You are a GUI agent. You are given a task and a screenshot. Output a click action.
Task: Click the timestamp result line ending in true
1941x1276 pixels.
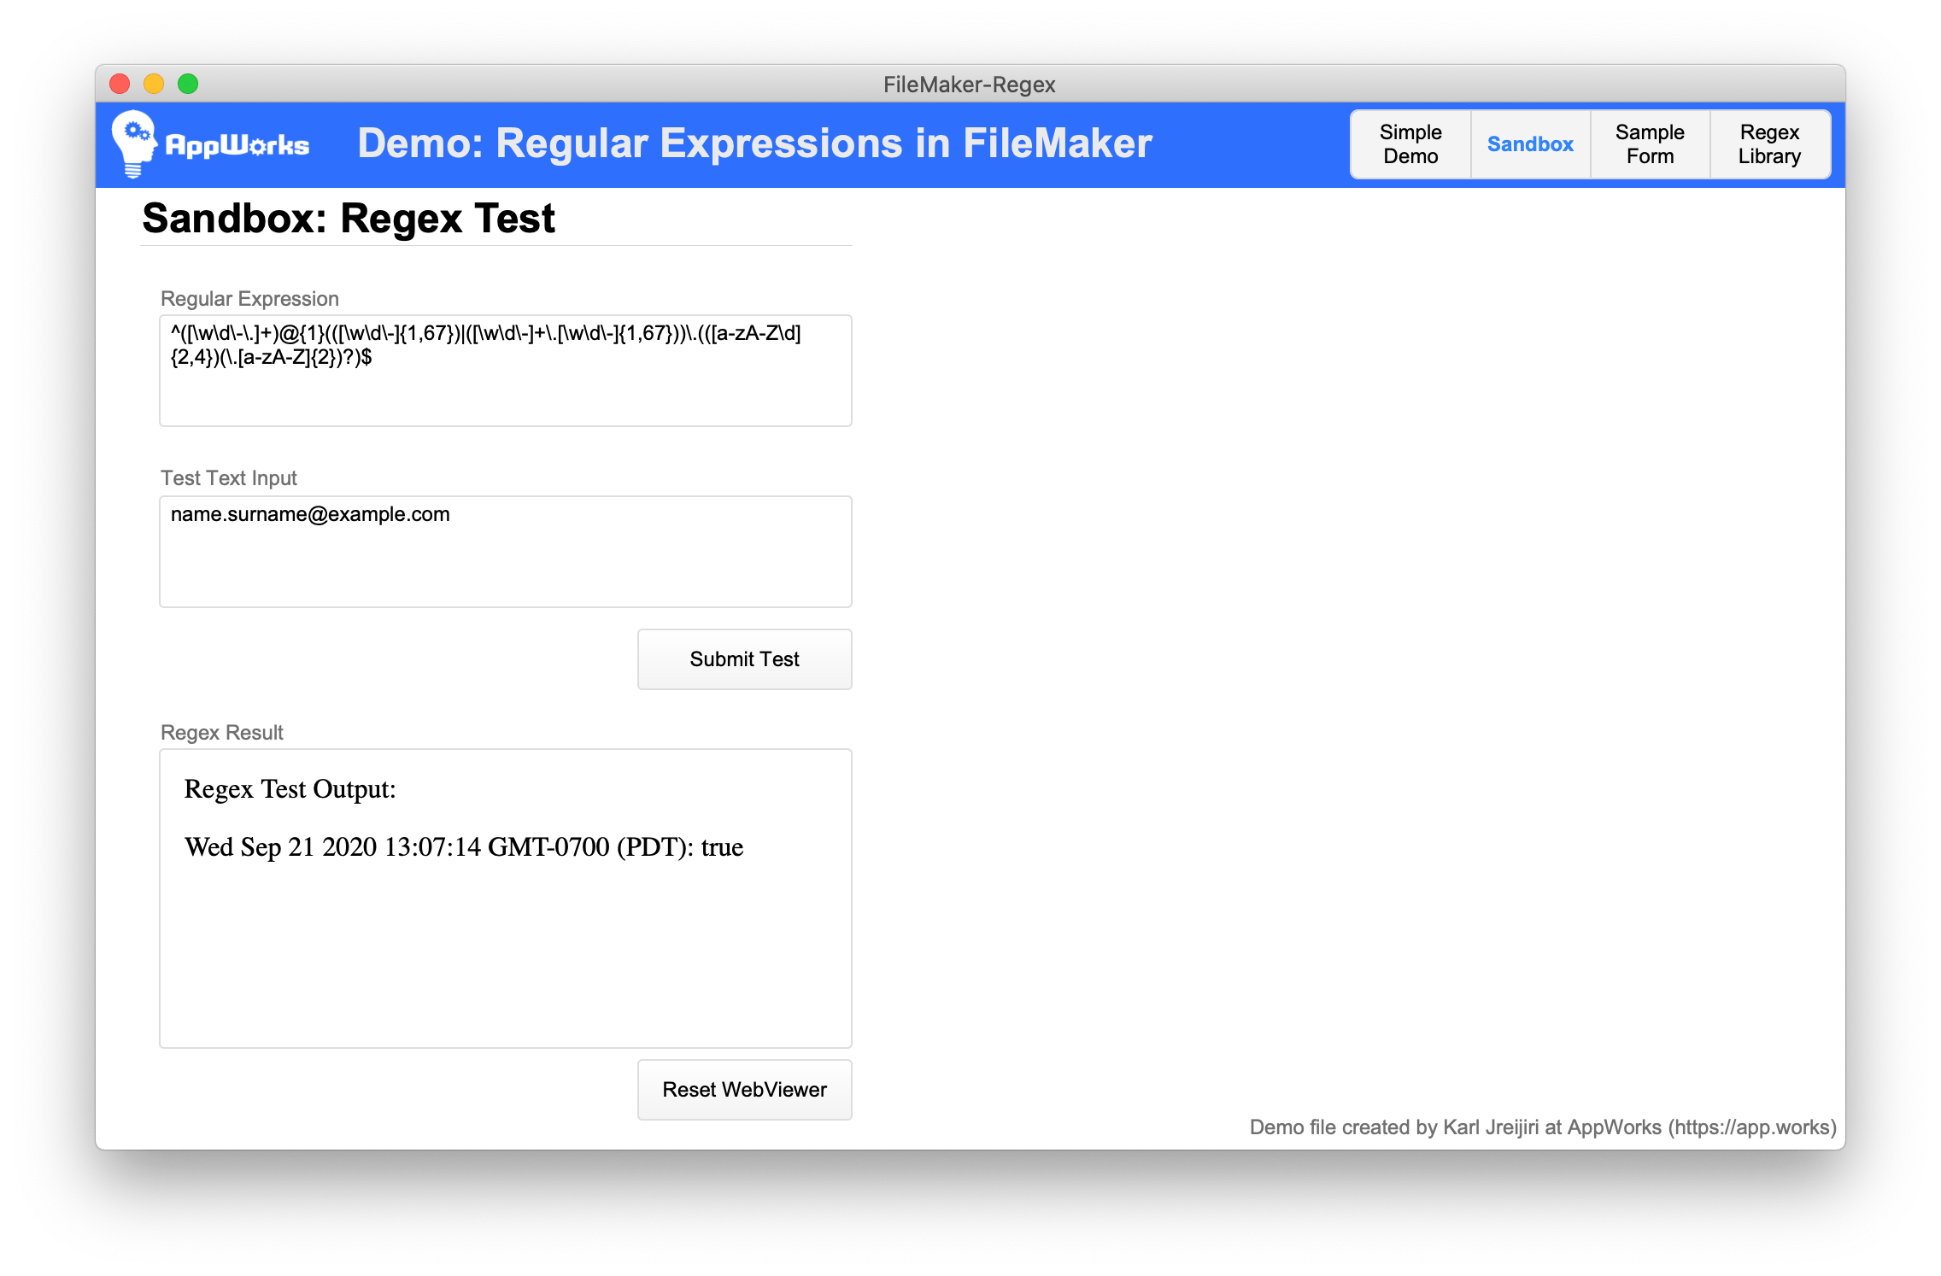tap(464, 847)
